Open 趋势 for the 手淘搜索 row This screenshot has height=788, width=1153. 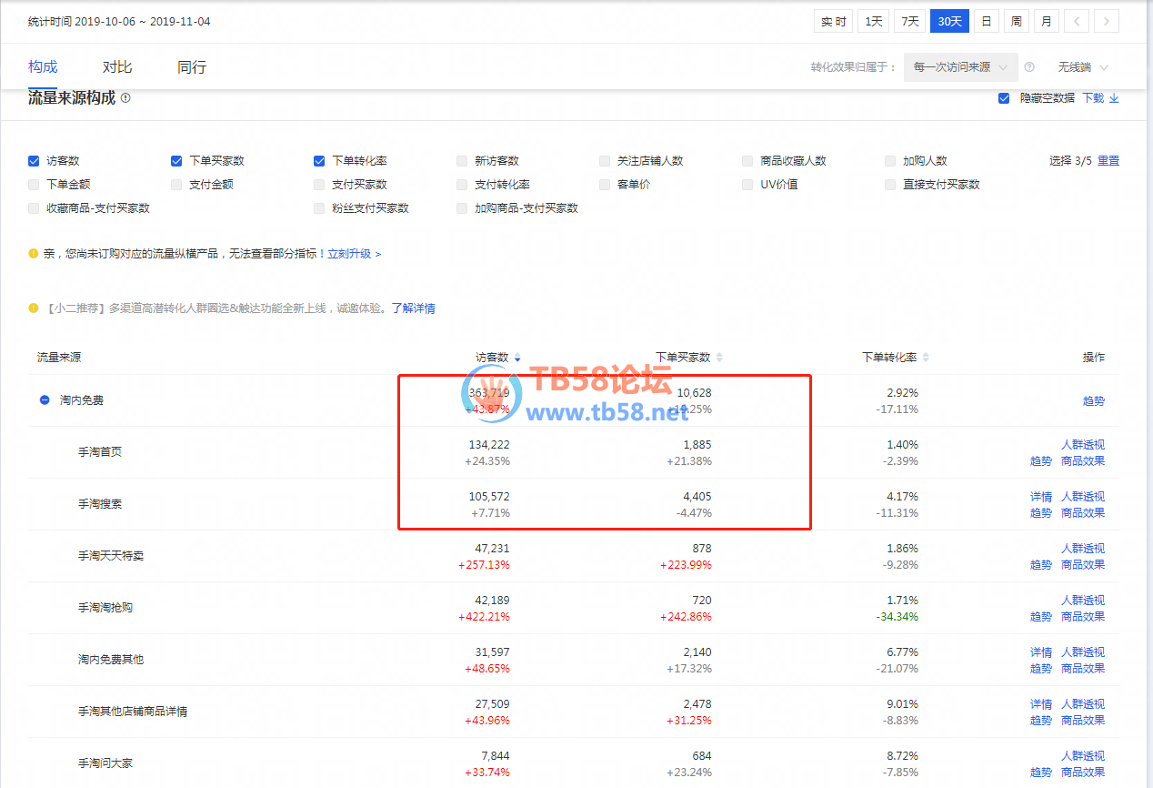pos(1041,513)
